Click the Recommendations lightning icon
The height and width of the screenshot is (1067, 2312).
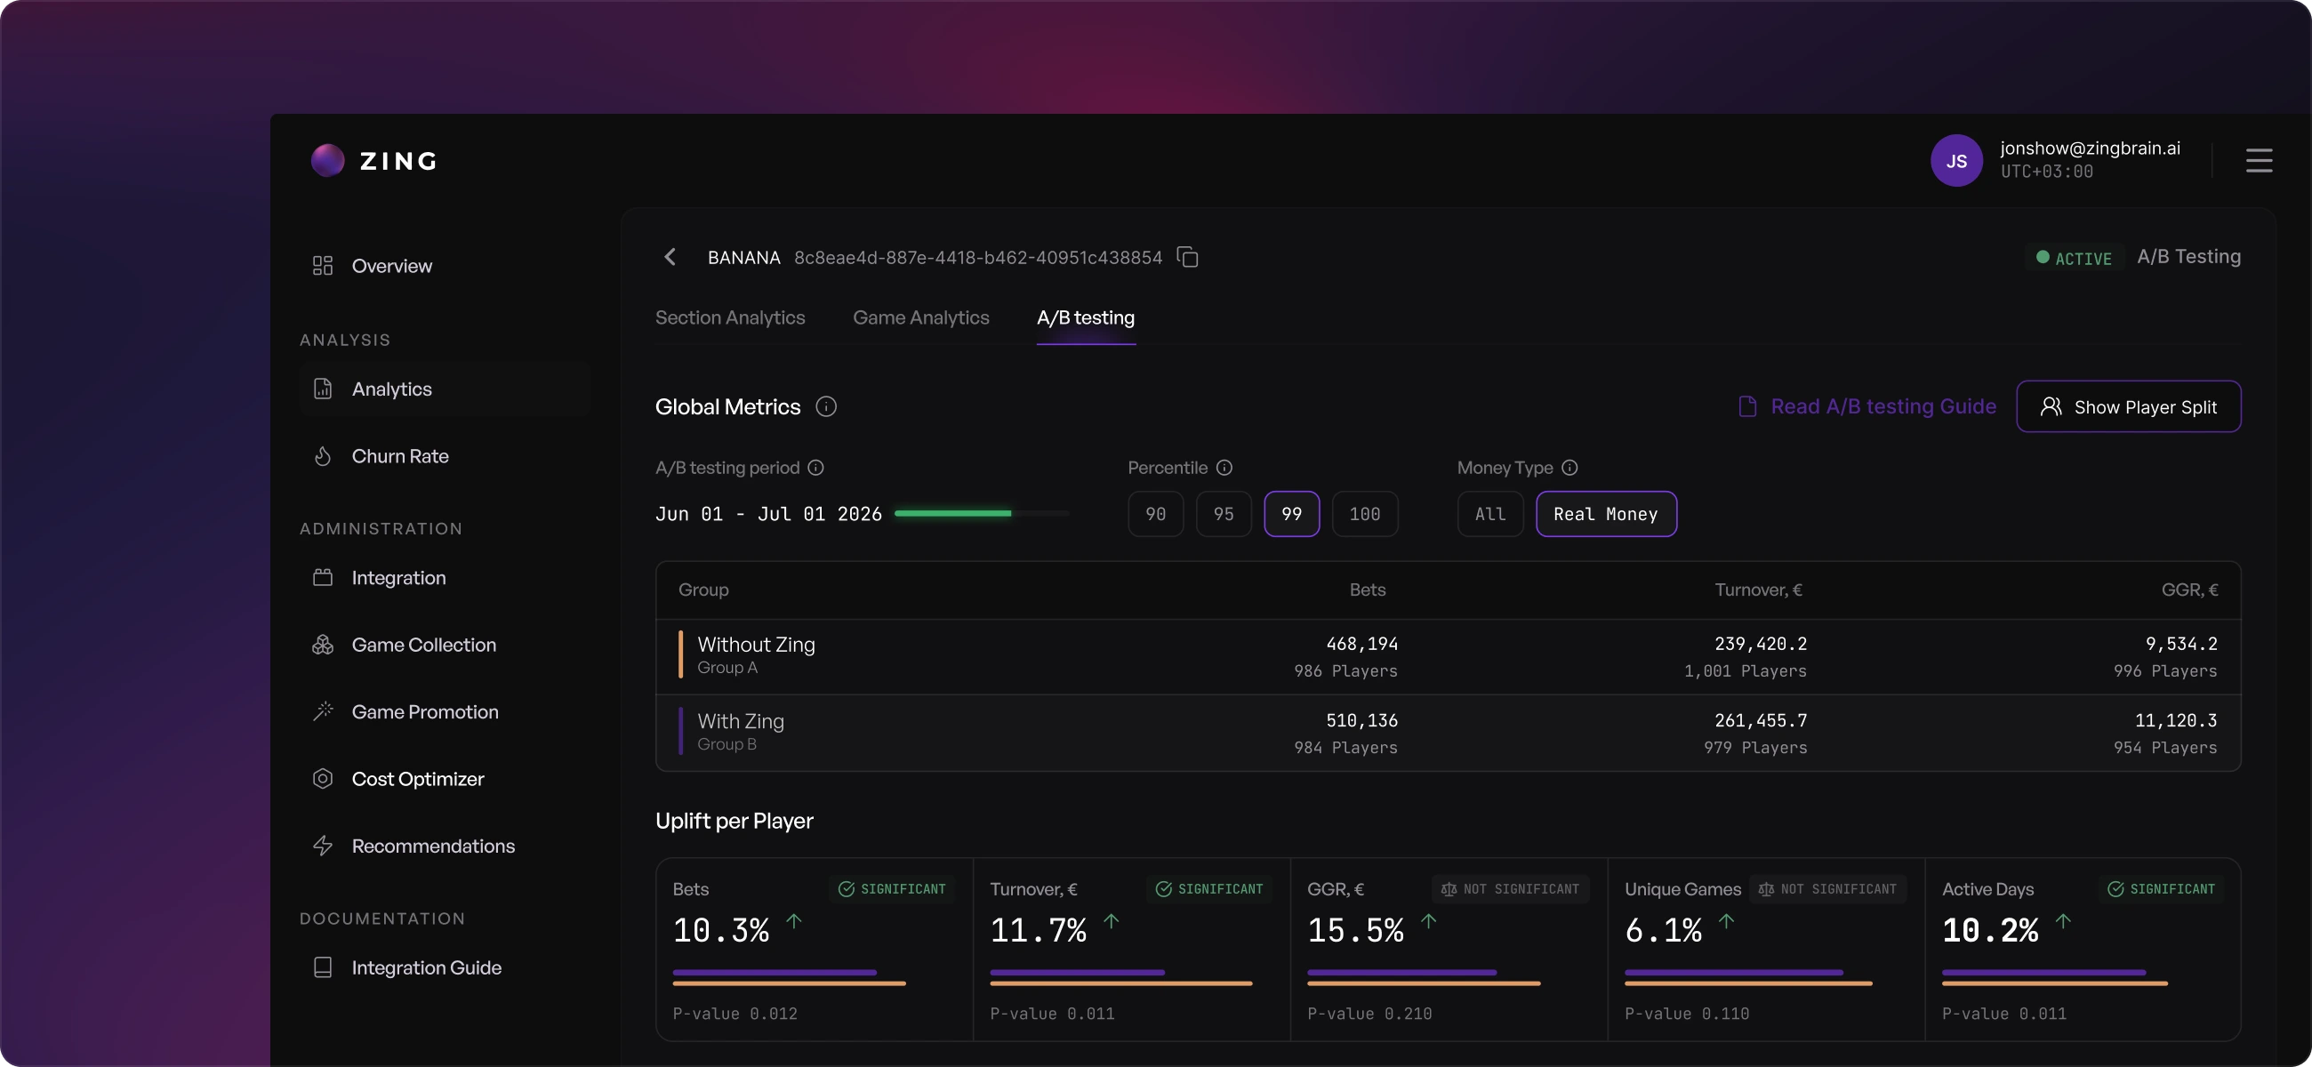[322, 846]
